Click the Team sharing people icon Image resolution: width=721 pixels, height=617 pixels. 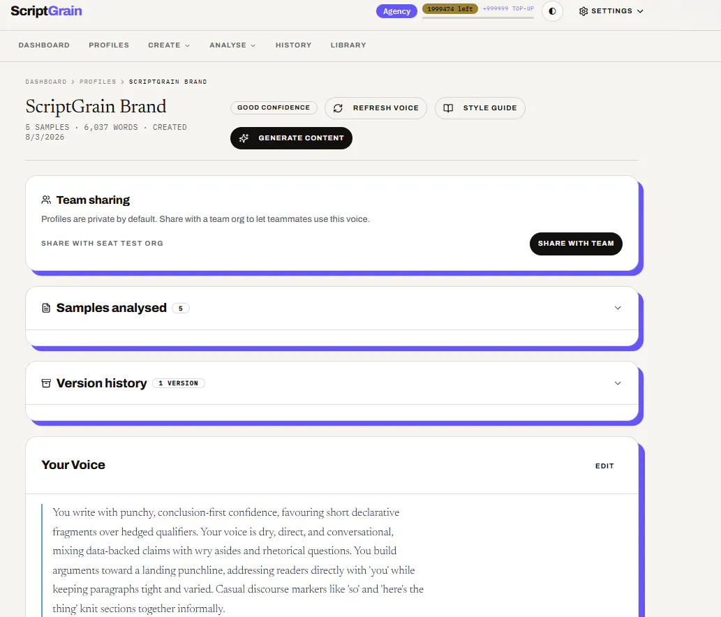tap(46, 200)
